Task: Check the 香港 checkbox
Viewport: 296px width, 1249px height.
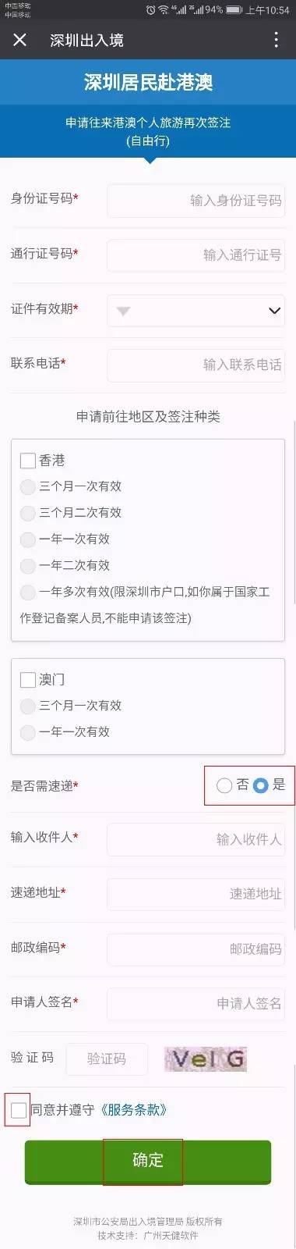Action: (28, 461)
